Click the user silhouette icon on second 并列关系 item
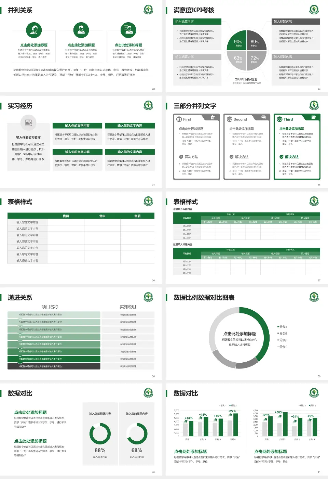This screenshot has width=328, height=479. [81, 30]
